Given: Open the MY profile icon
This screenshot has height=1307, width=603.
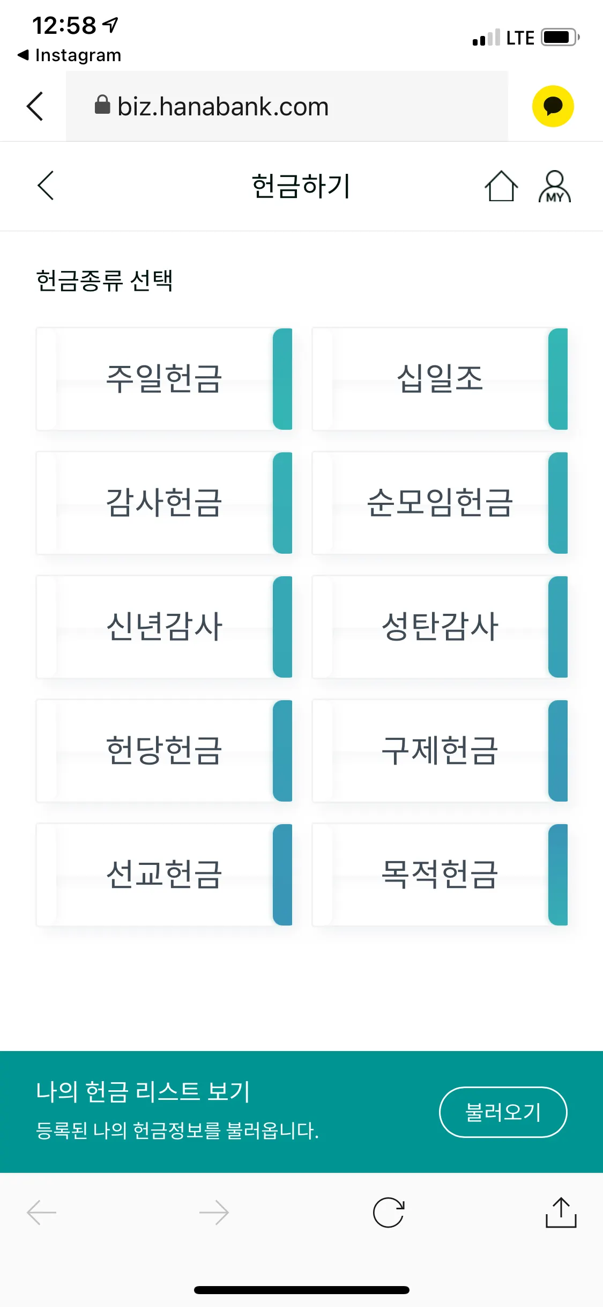Looking at the screenshot, I should pyautogui.click(x=554, y=186).
